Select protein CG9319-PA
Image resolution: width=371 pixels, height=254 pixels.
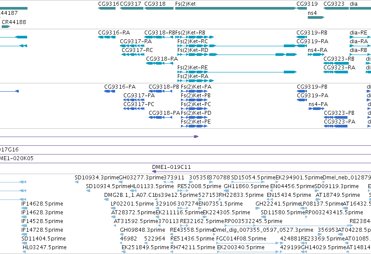pos(313,96)
